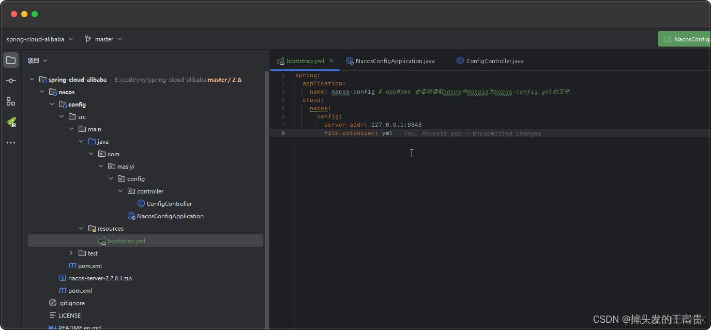
Task: Select the config module folder
Action: click(77, 104)
